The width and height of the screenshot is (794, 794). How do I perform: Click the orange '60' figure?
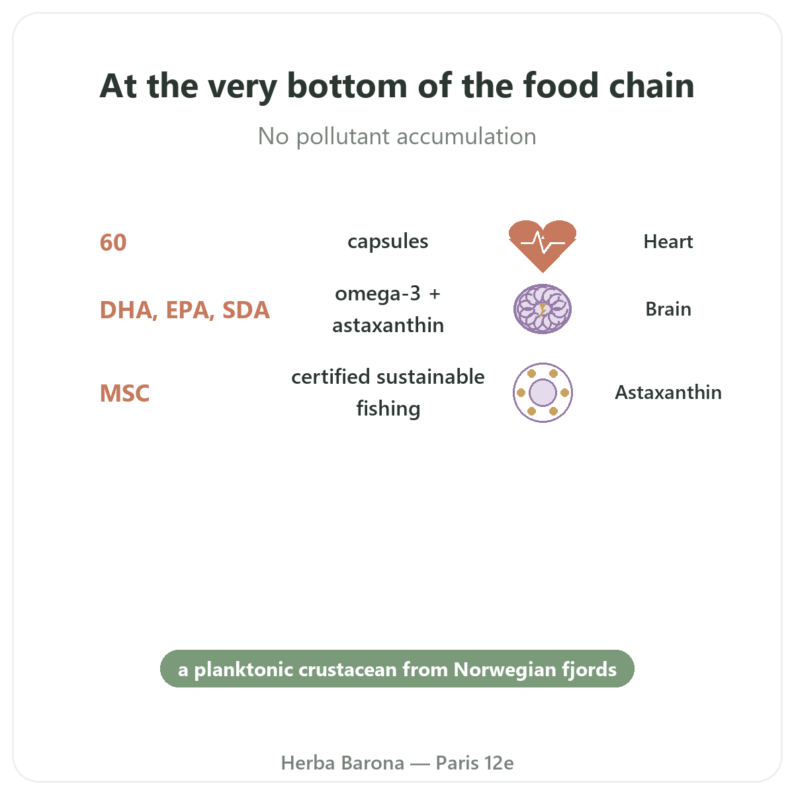[113, 243]
